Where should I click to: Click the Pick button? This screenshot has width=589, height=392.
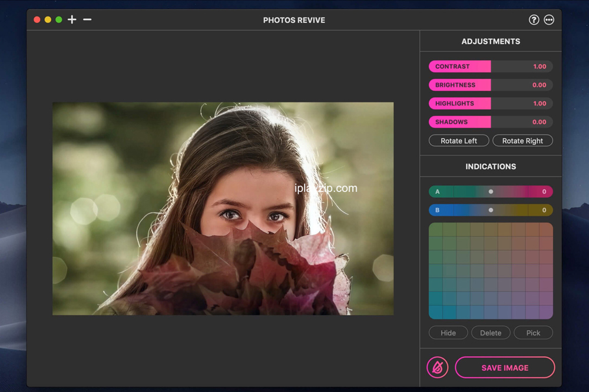[533, 333]
